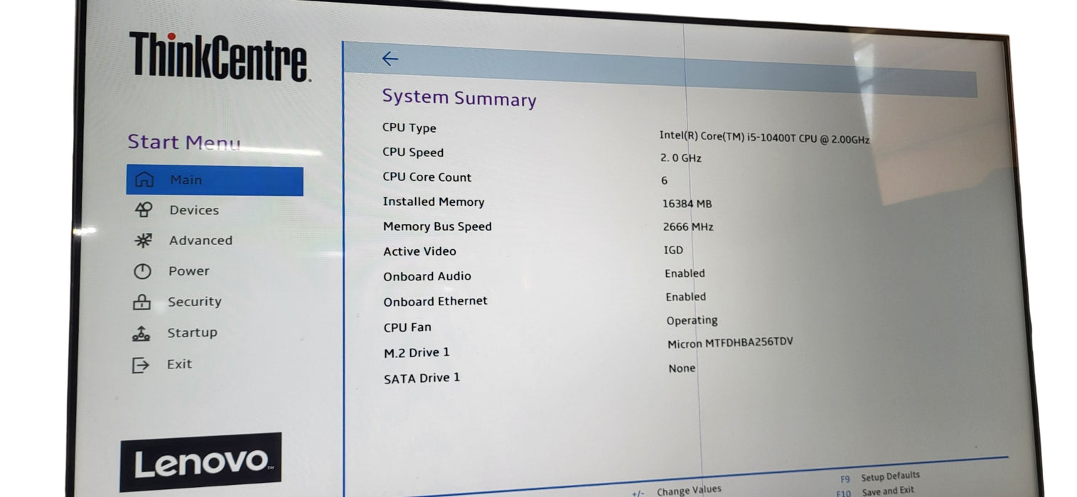Viewport: 1077px width, 497px height.
Task: Click the Installed Memory label
Action: point(434,202)
